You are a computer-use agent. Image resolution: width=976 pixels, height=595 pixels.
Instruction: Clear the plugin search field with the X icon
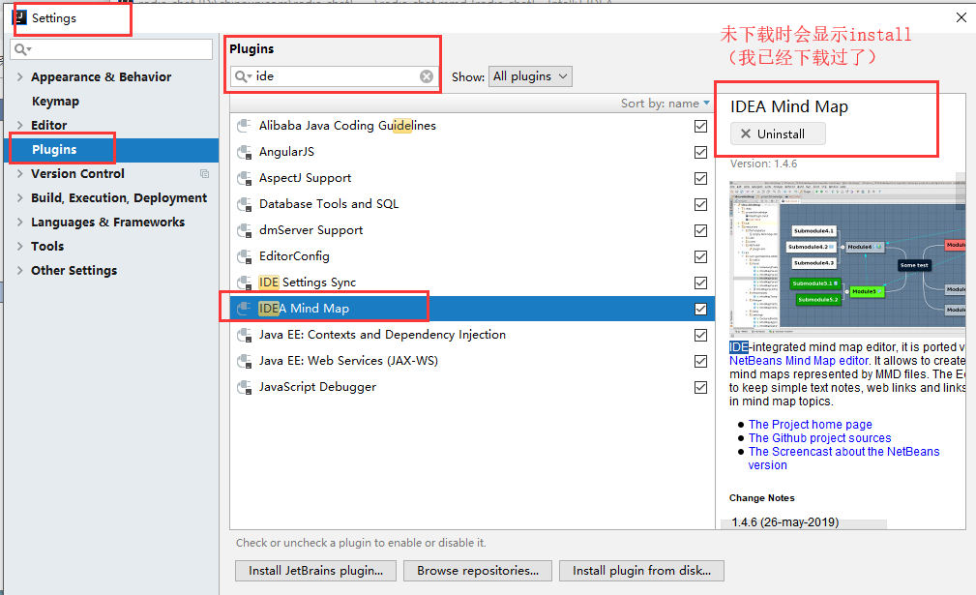pos(427,76)
